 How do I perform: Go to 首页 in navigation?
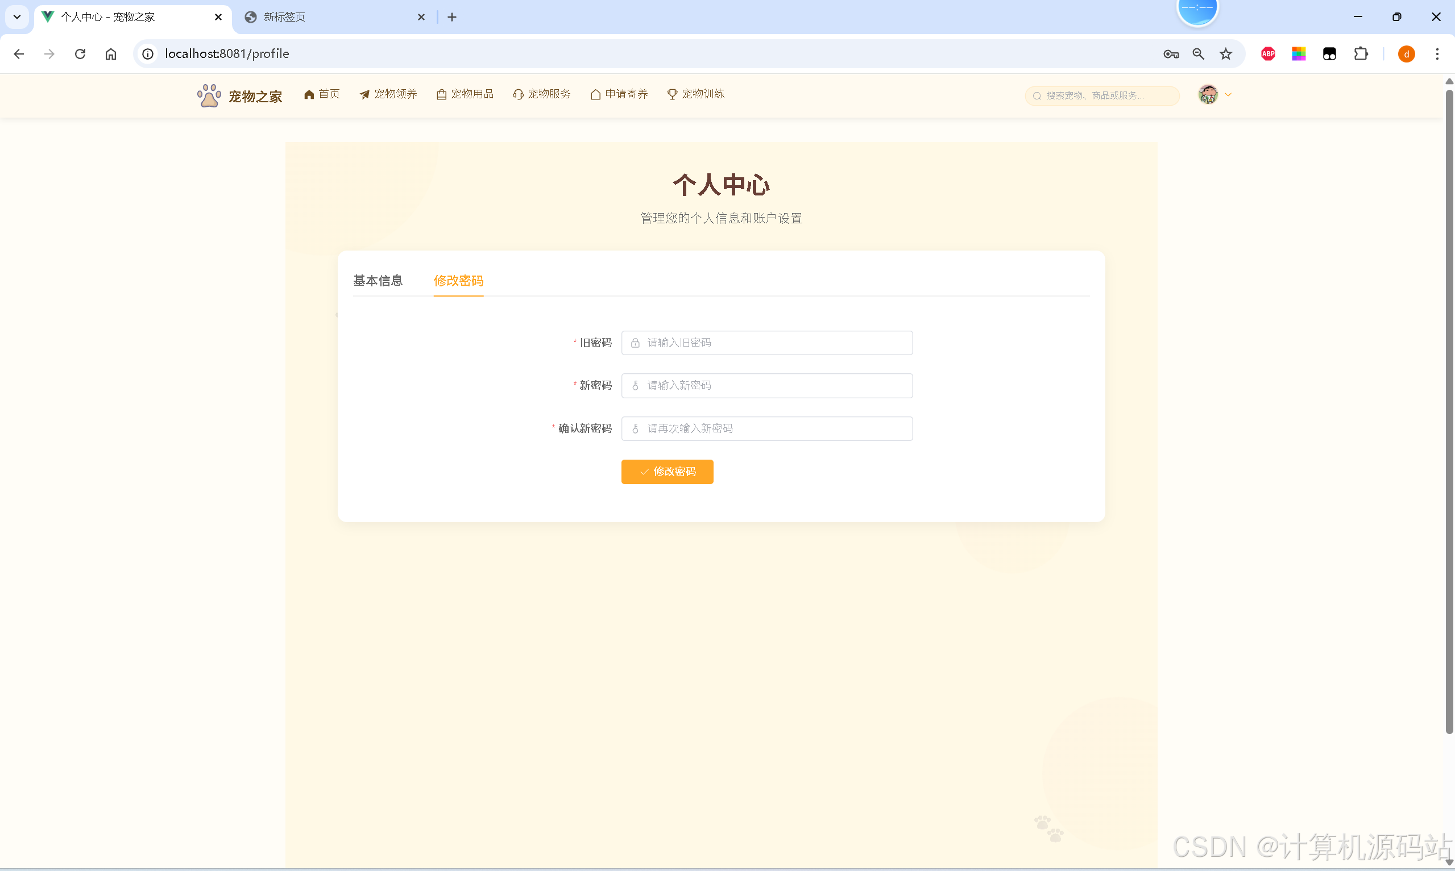322,94
